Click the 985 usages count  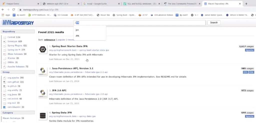[247, 68]
